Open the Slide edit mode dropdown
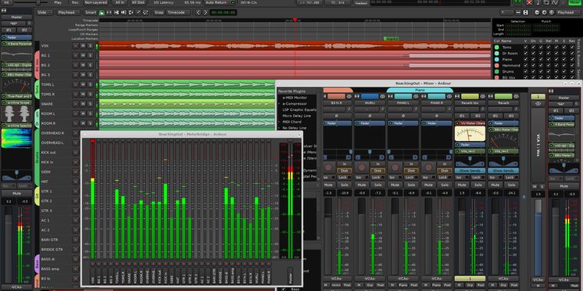The height and width of the screenshot is (291, 583). click(x=44, y=12)
